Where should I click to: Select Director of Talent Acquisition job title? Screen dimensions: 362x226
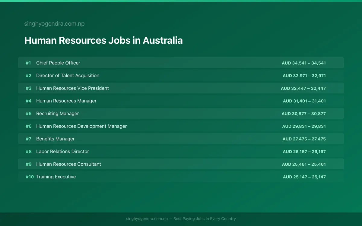tap(68, 76)
